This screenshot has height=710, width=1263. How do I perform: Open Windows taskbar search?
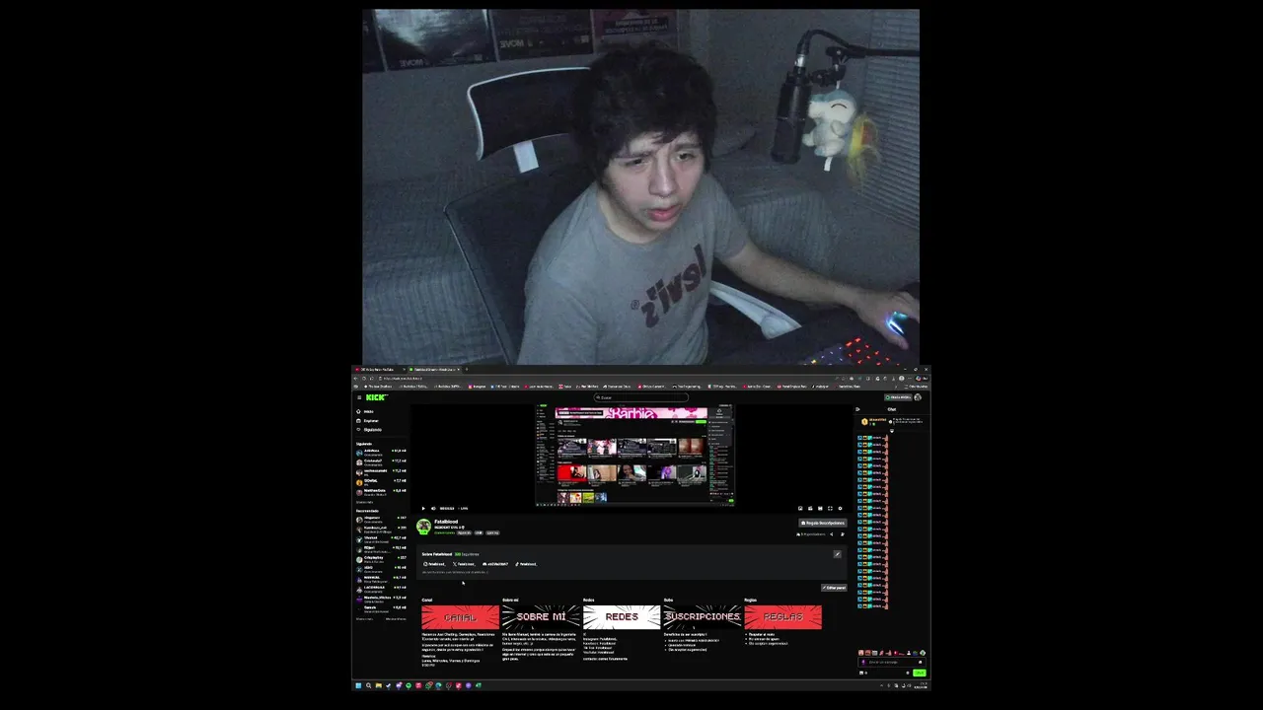click(x=368, y=685)
